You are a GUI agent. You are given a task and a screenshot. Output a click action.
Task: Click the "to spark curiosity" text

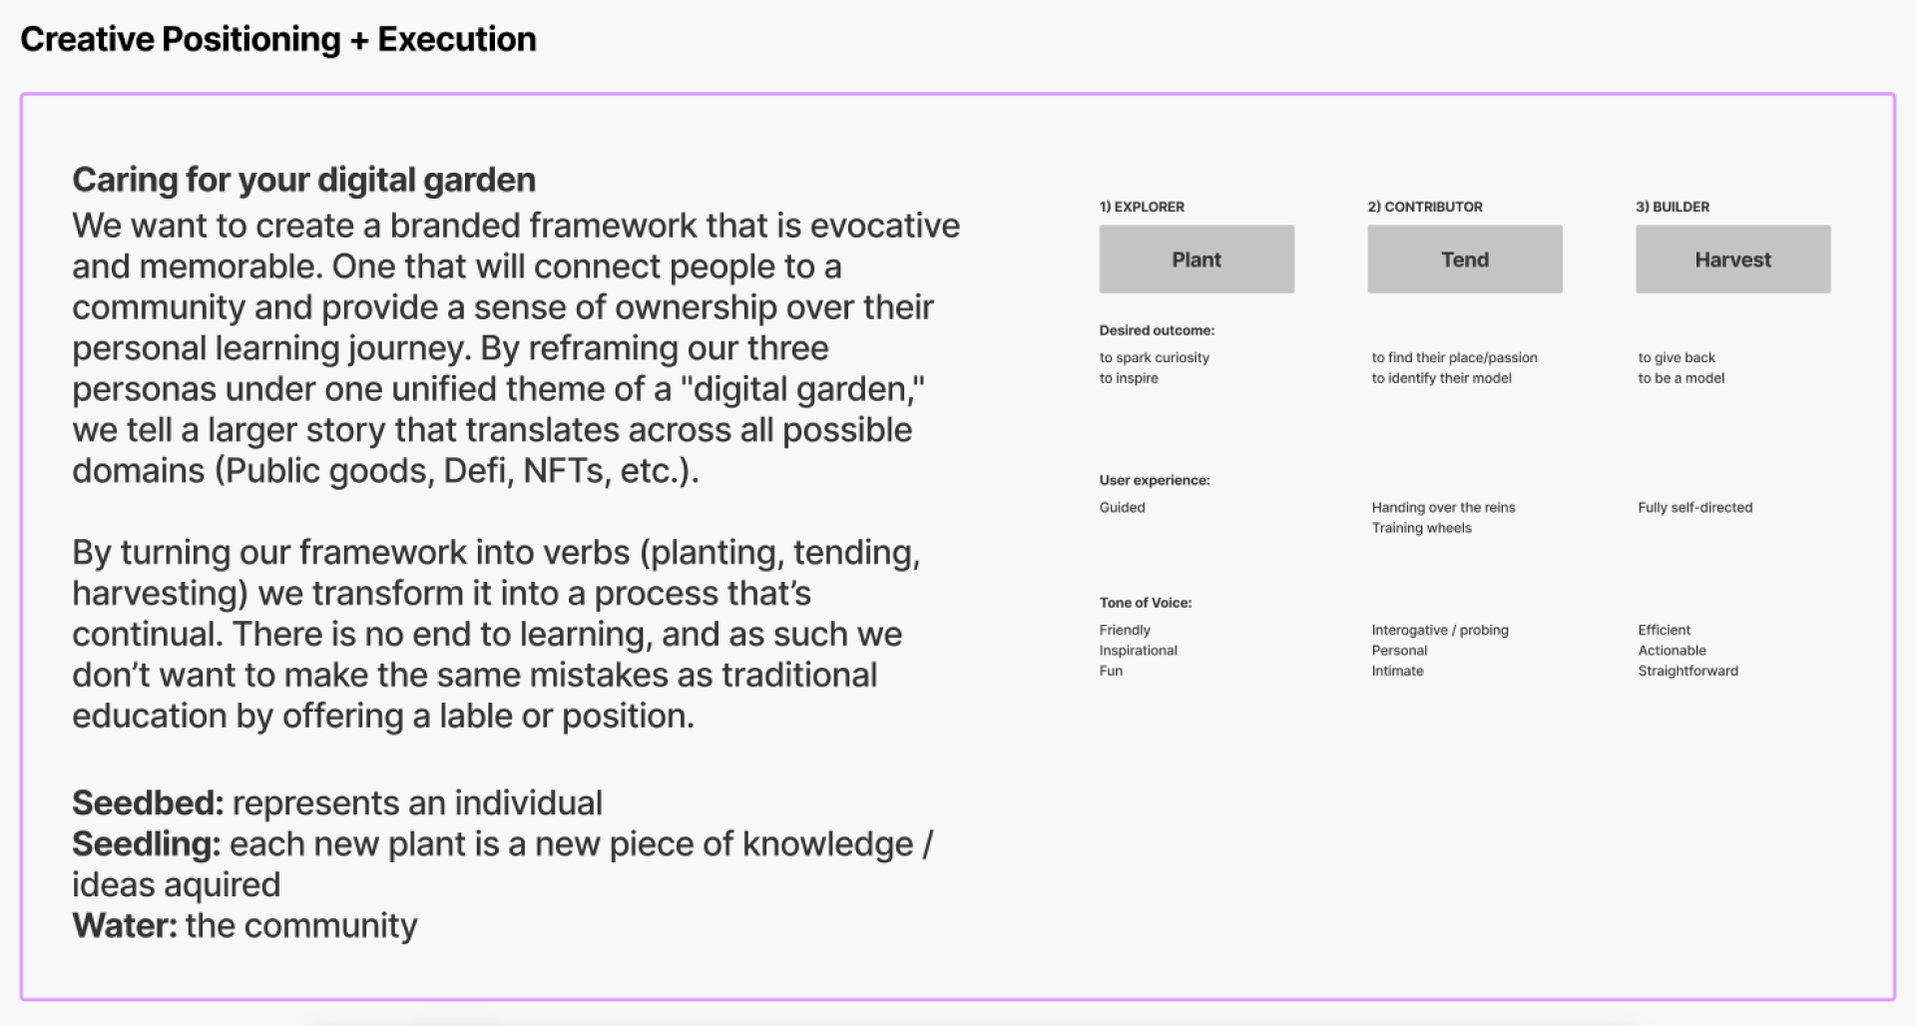[1155, 357]
